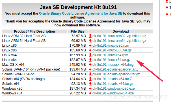Download jdk-8u191-linux-x64.tar.gz file link
Screen dimensions: 171x102
point(111,60)
